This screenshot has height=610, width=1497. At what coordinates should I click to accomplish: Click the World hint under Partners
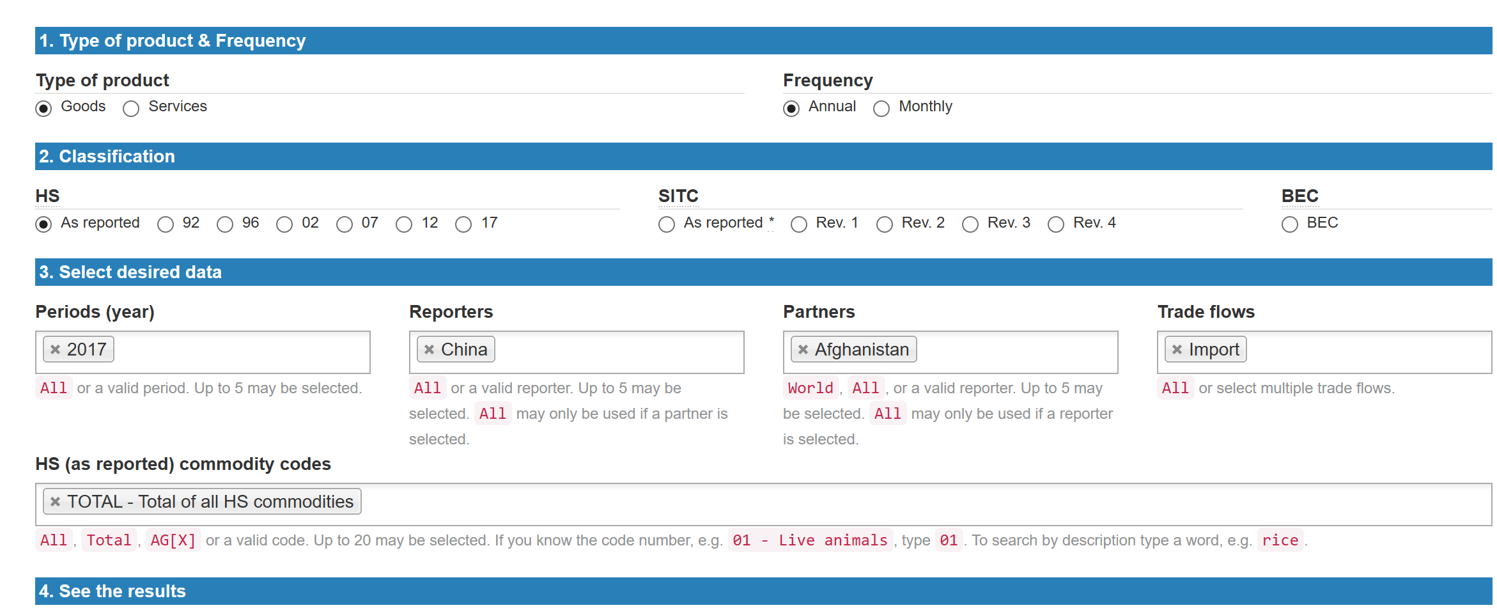(x=810, y=388)
